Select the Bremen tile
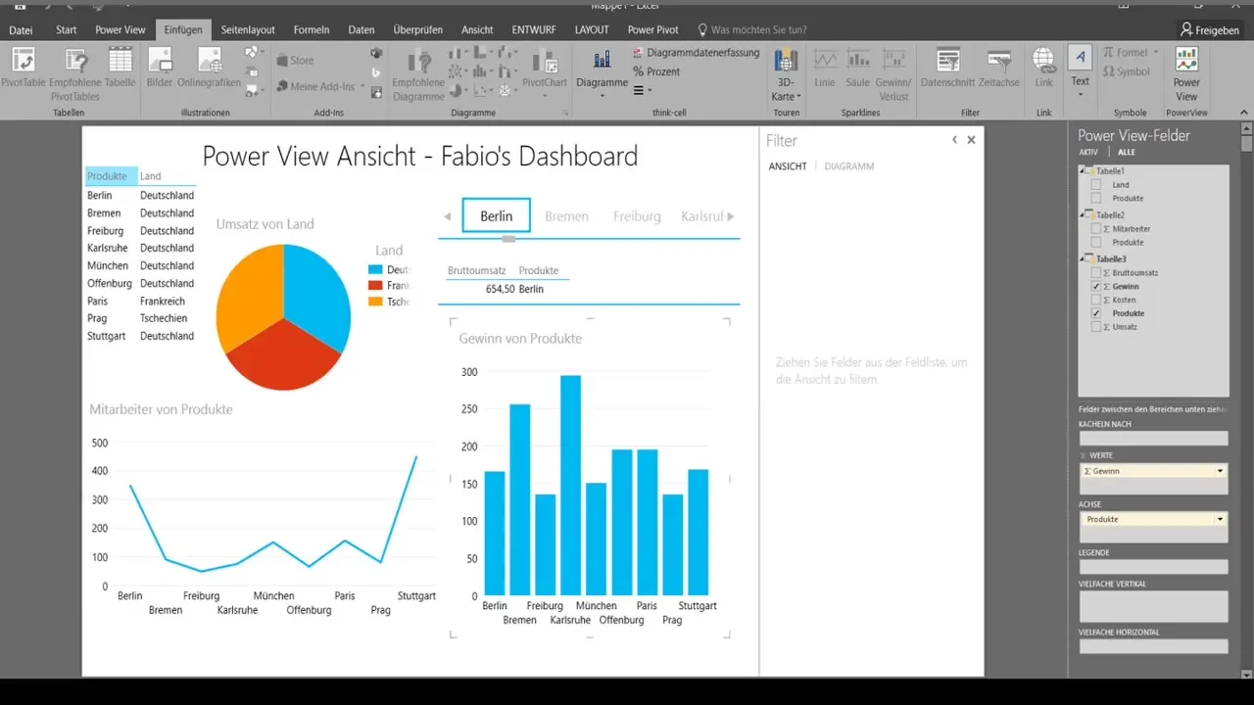 click(x=566, y=216)
